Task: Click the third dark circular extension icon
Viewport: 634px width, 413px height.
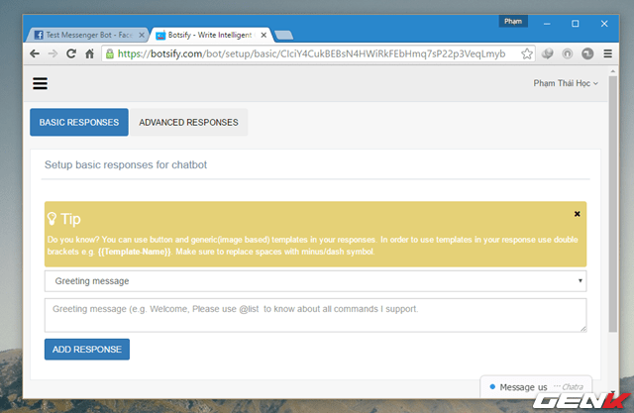Action: [x=587, y=53]
